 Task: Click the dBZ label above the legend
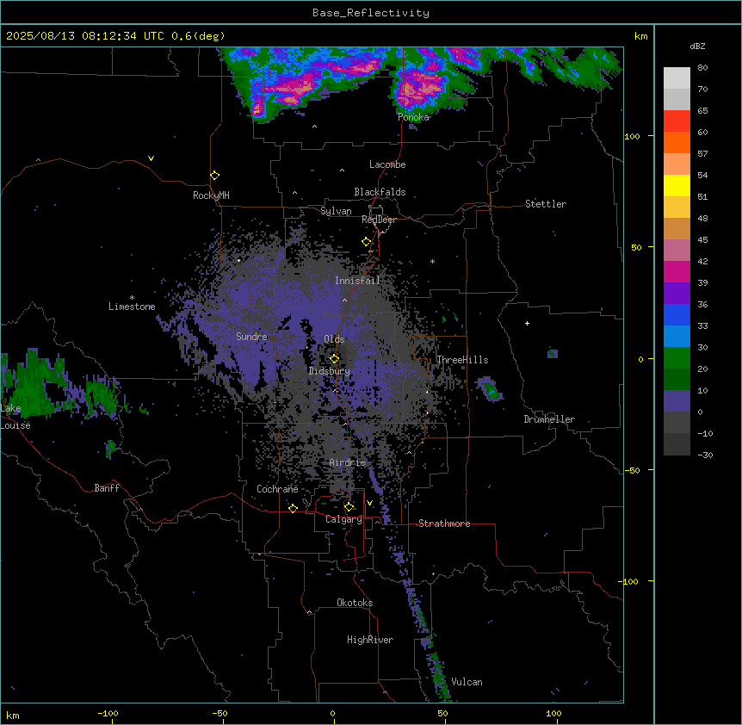click(697, 46)
